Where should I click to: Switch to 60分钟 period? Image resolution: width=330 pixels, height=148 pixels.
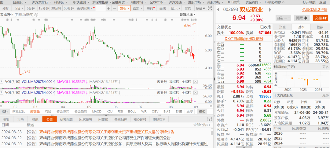(69, 9)
